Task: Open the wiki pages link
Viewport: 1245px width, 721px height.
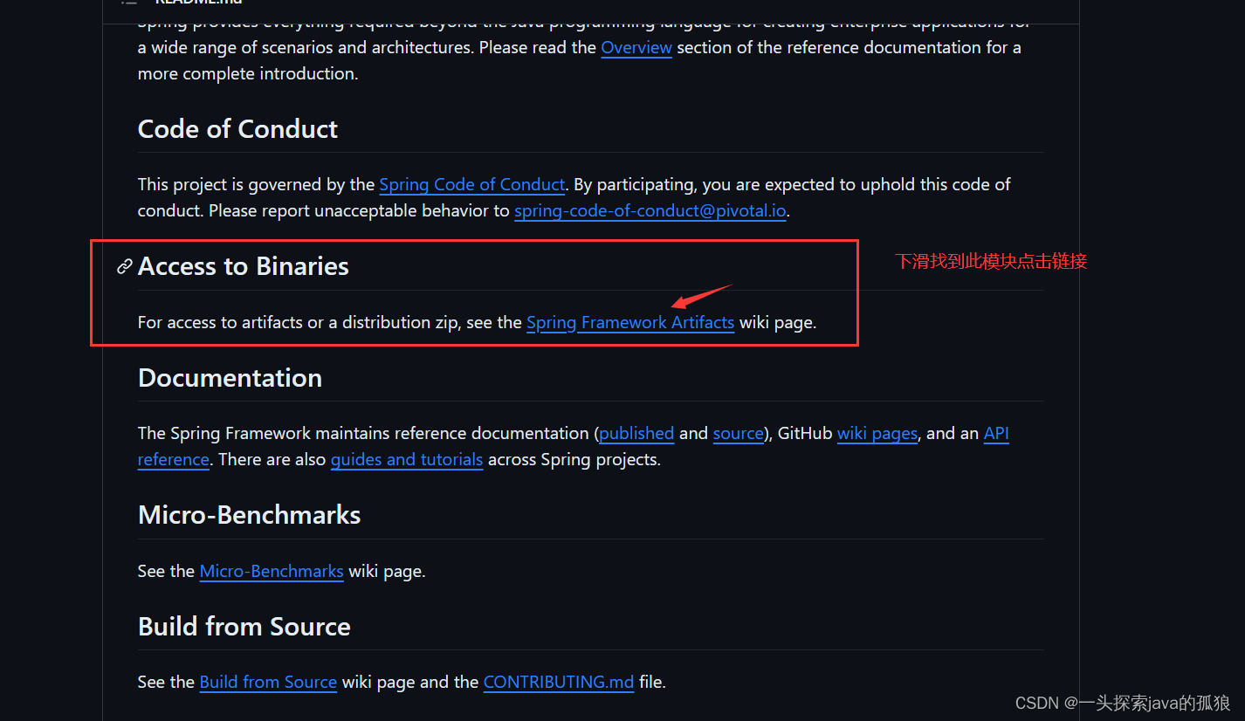Action: point(877,433)
